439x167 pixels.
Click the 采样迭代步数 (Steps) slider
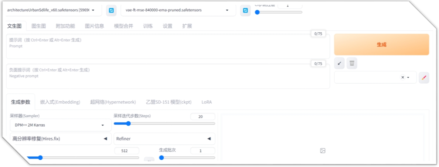click(164, 123)
